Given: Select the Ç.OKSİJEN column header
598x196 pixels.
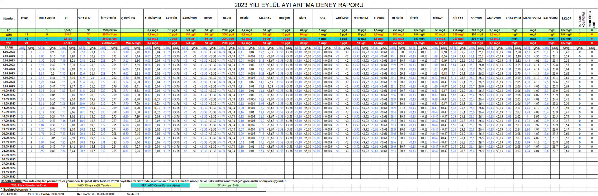Looking at the screenshot, I should tap(128, 18).
